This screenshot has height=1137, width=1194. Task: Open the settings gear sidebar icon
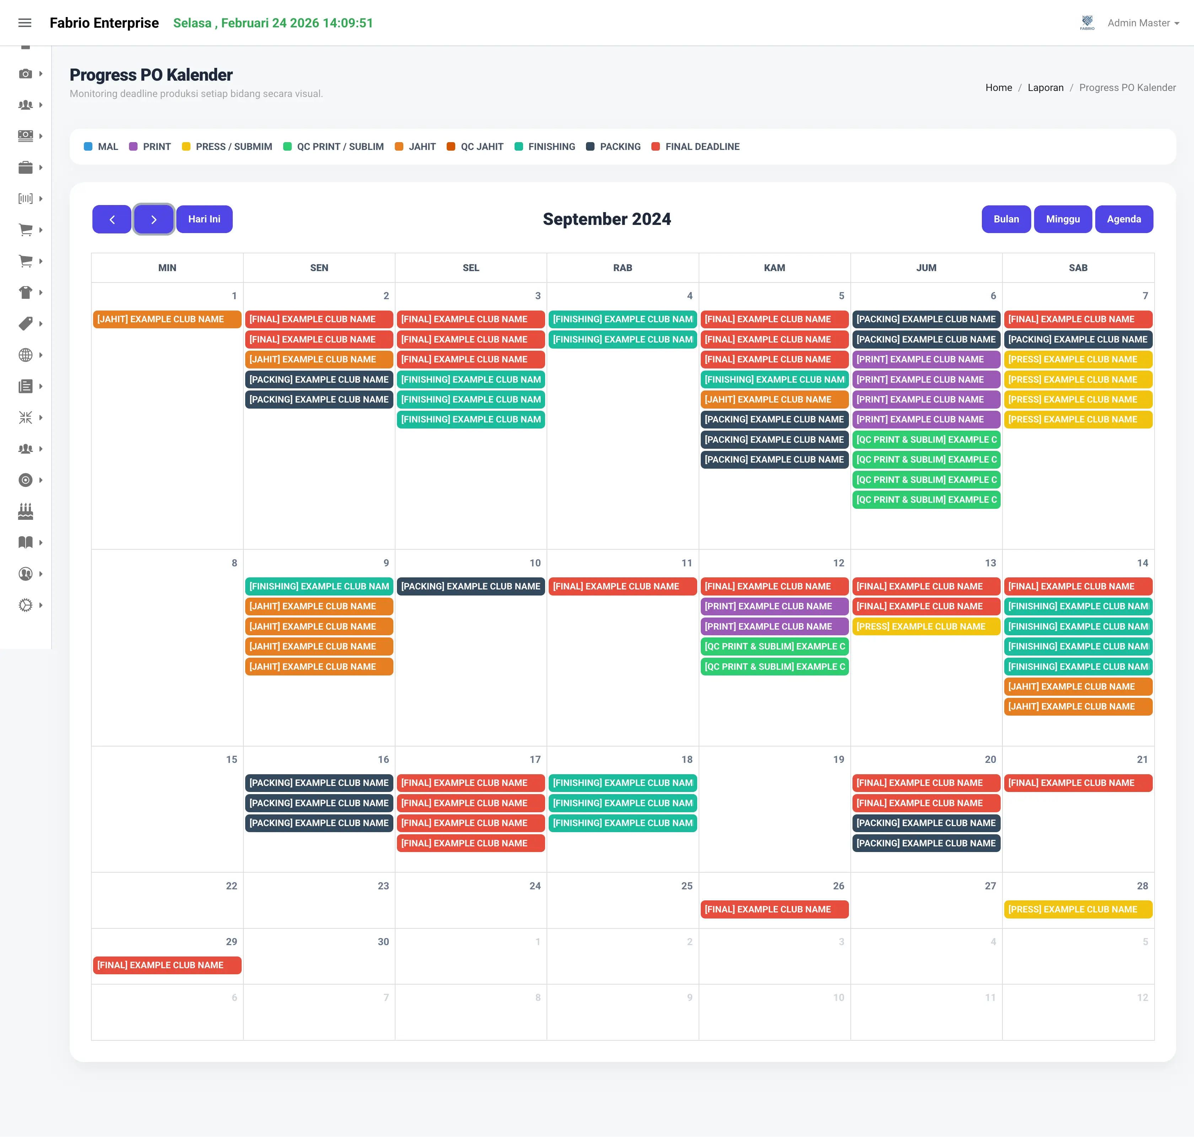[26, 605]
